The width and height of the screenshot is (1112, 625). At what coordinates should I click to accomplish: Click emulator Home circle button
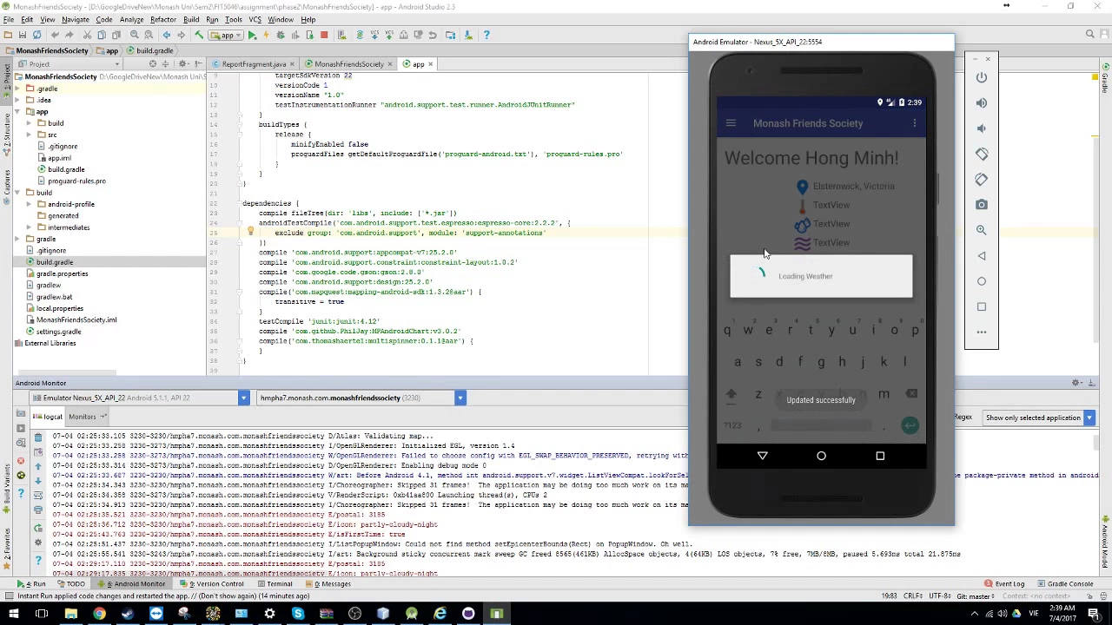(982, 281)
